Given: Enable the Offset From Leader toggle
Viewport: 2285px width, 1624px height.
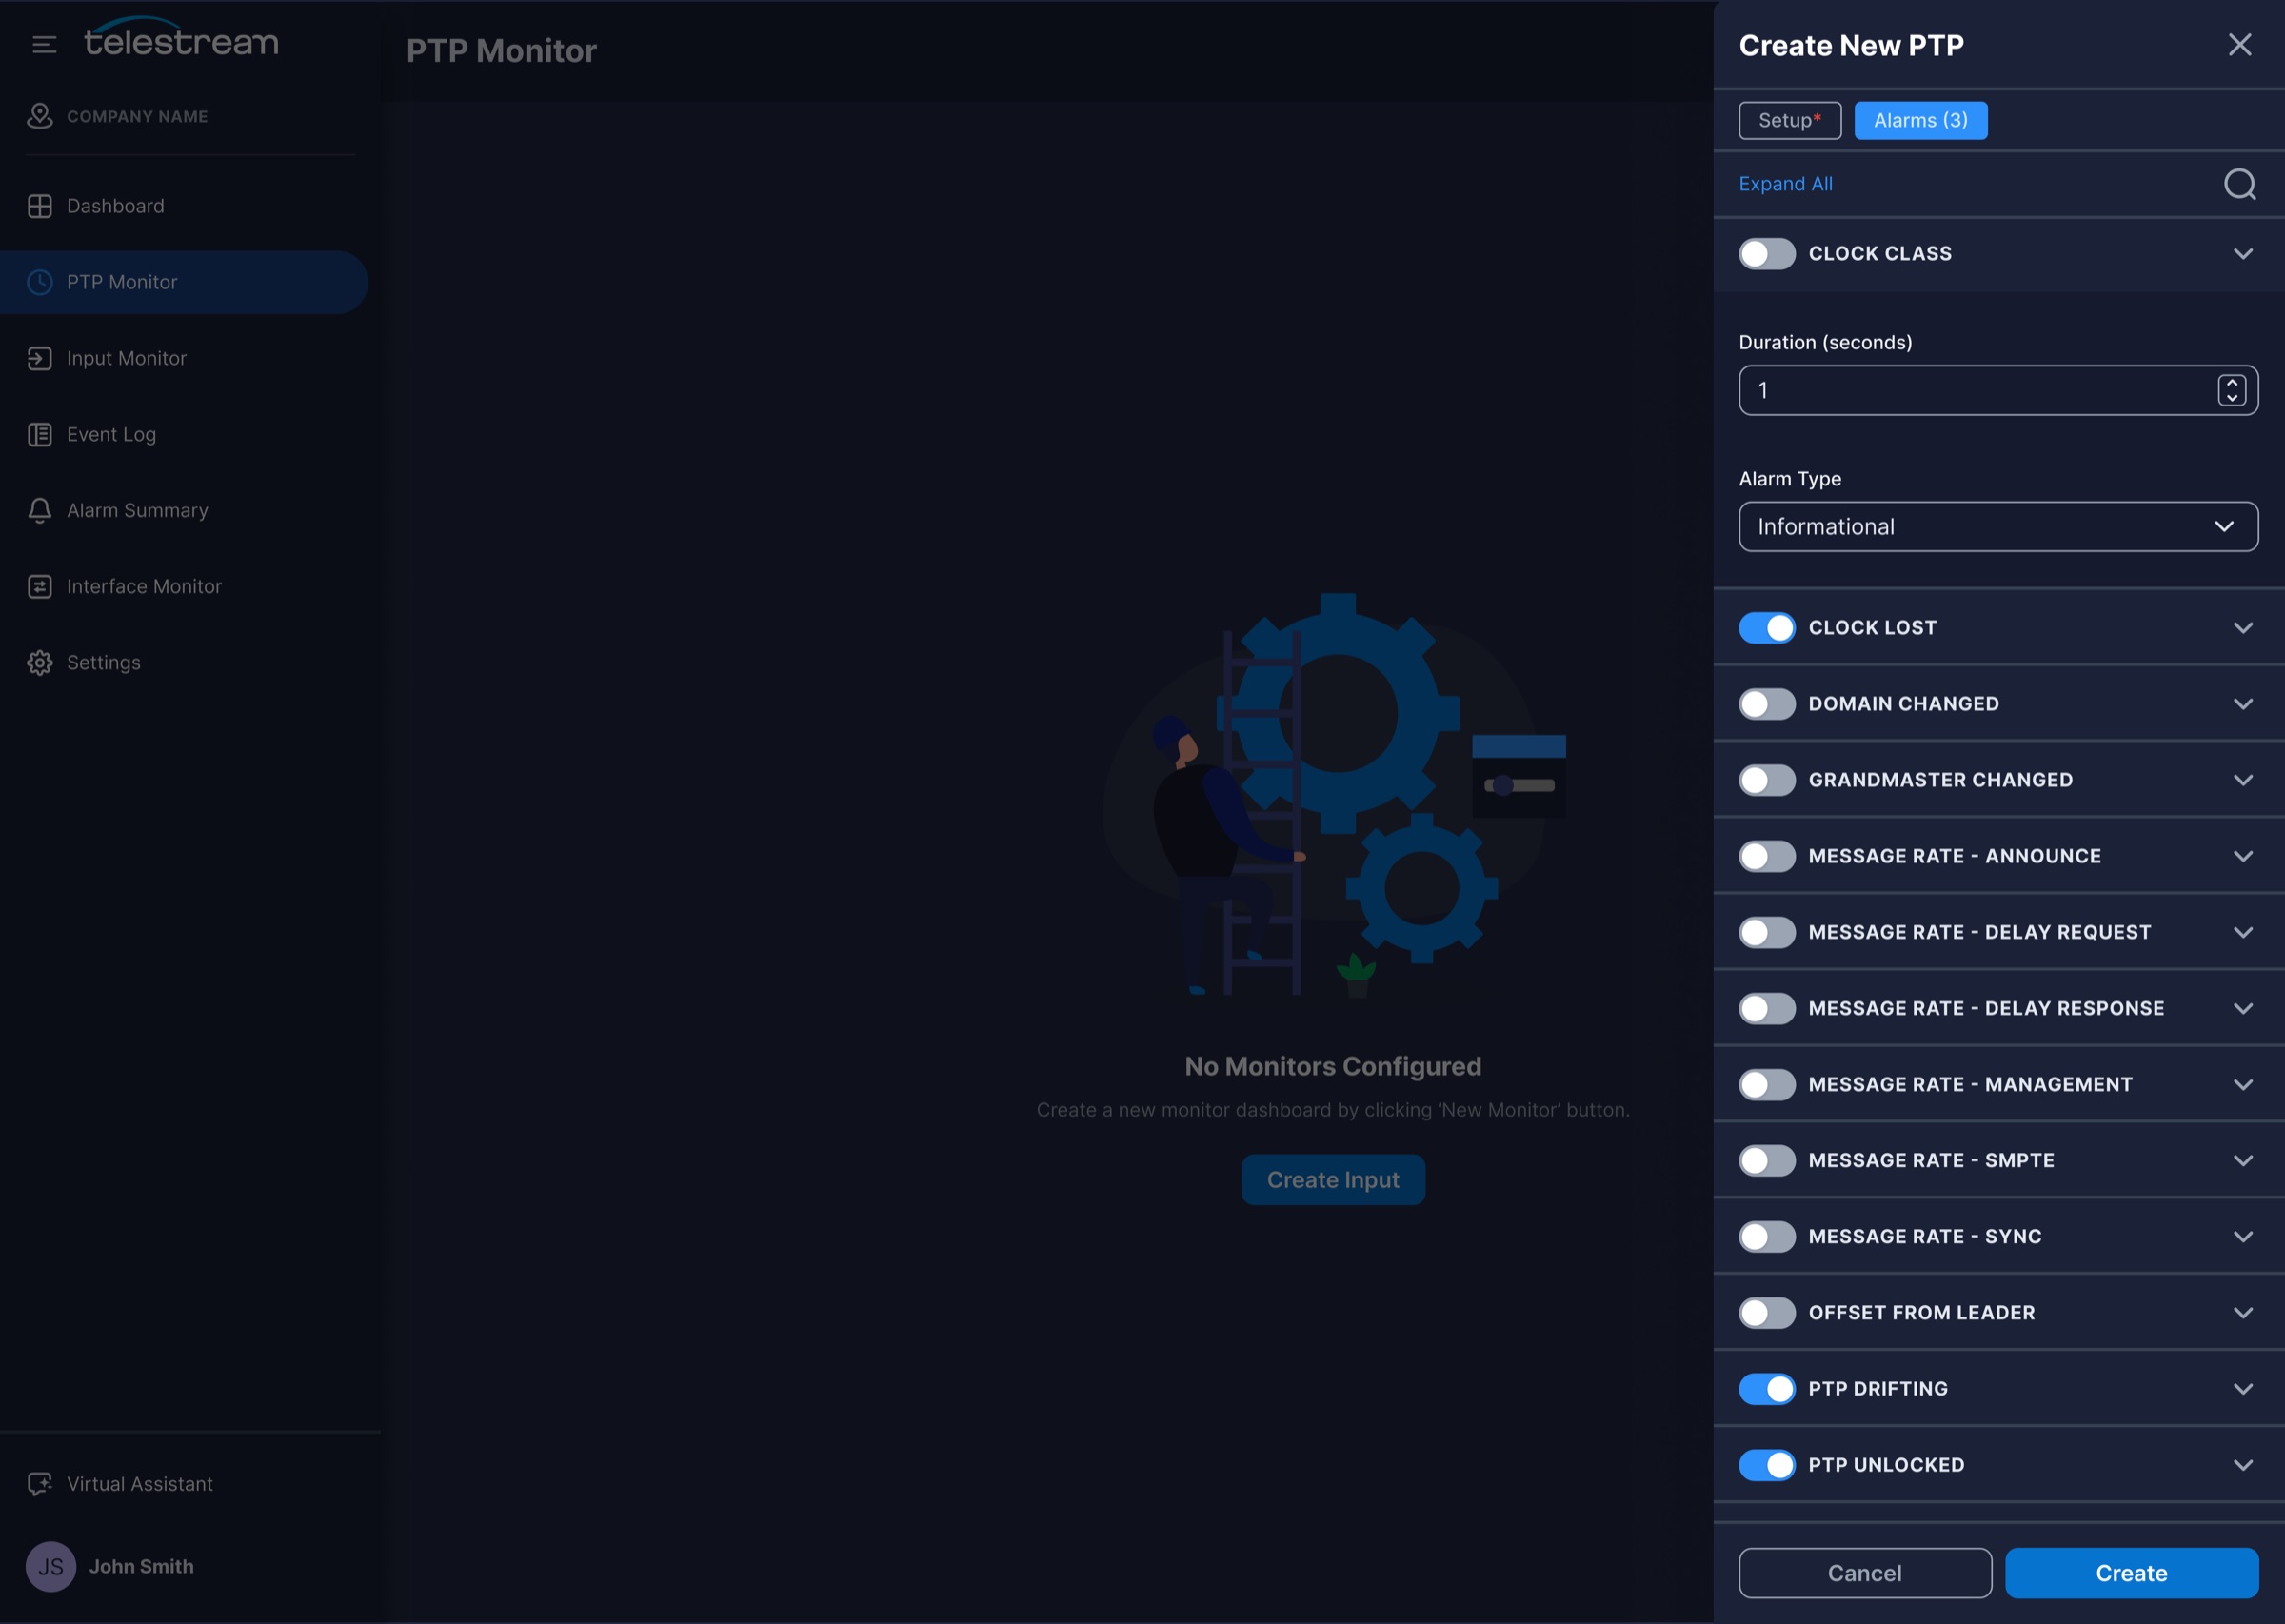Looking at the screenshot, I should [1767, 1312].
